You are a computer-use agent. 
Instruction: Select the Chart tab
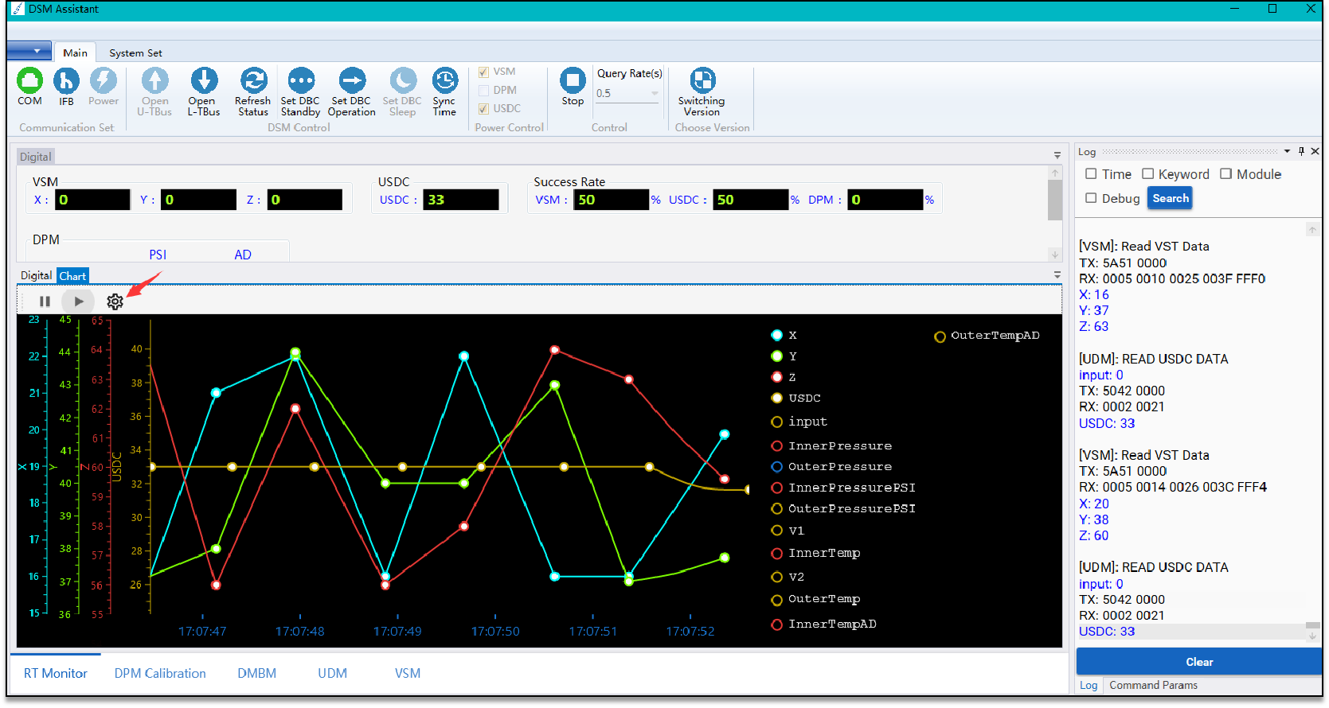72,276
